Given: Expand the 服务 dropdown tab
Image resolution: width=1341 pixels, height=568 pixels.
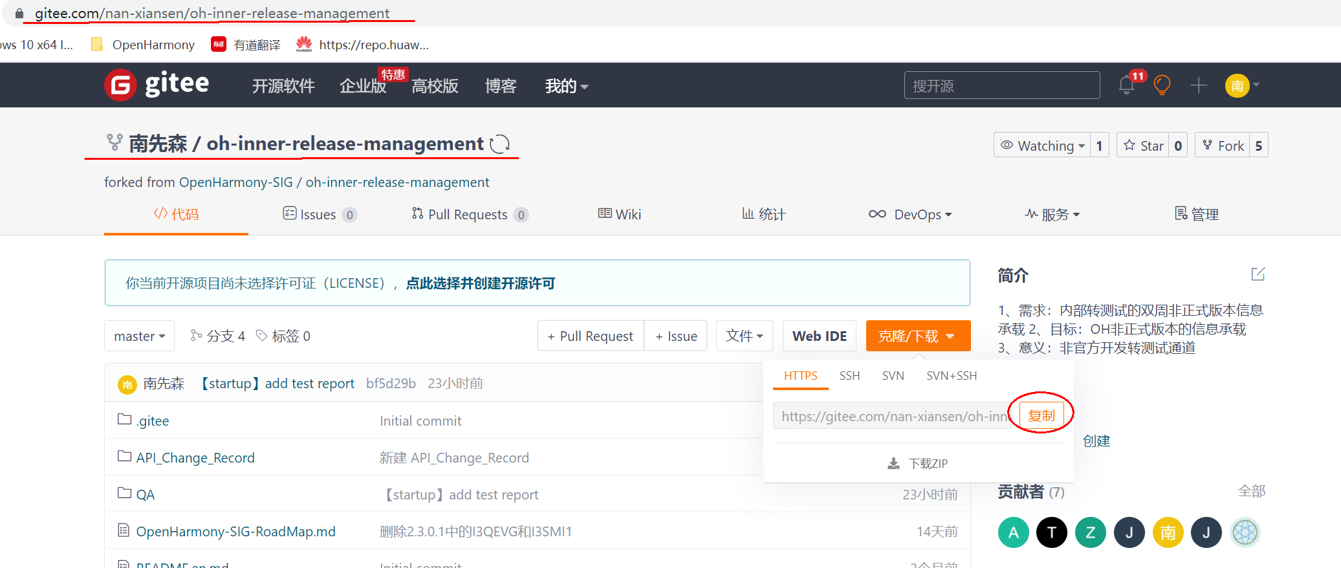Looking at the screenshot, I should pyautogui.click(x=1052, y=214).
